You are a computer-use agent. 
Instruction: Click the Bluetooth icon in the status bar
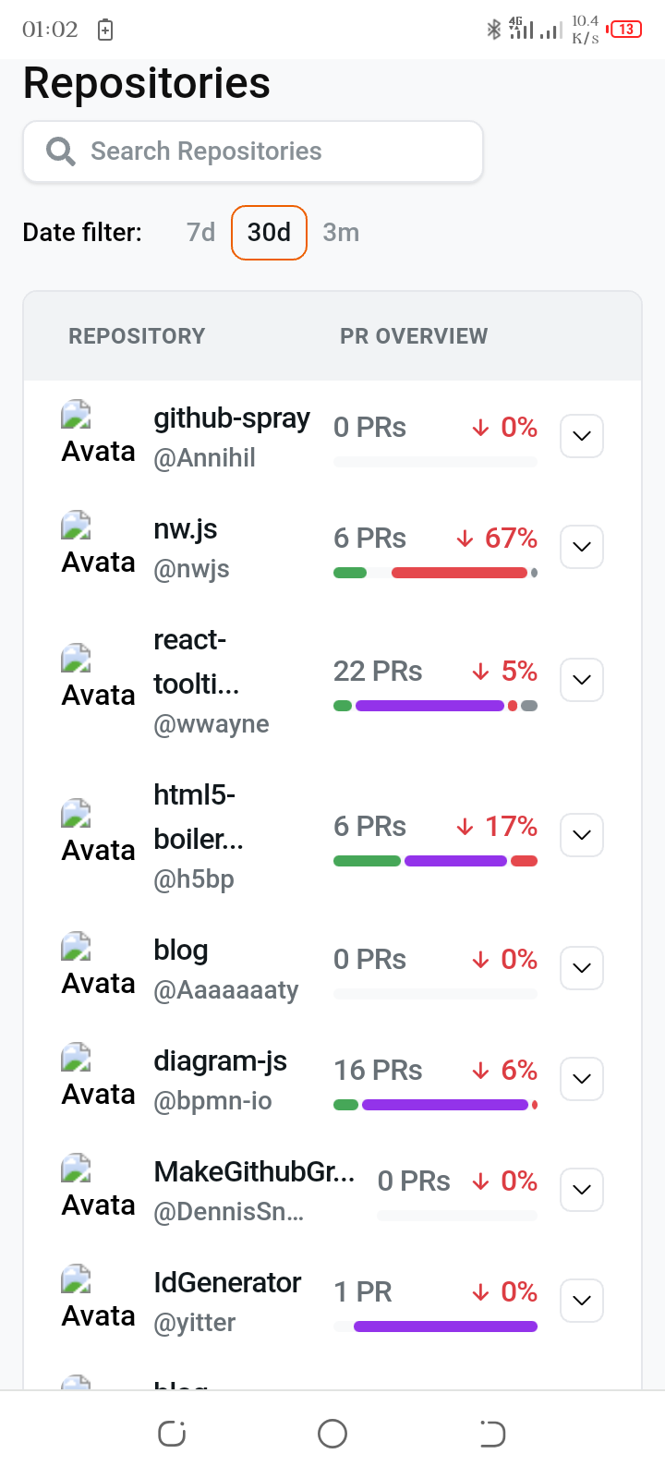pos(494,29)
